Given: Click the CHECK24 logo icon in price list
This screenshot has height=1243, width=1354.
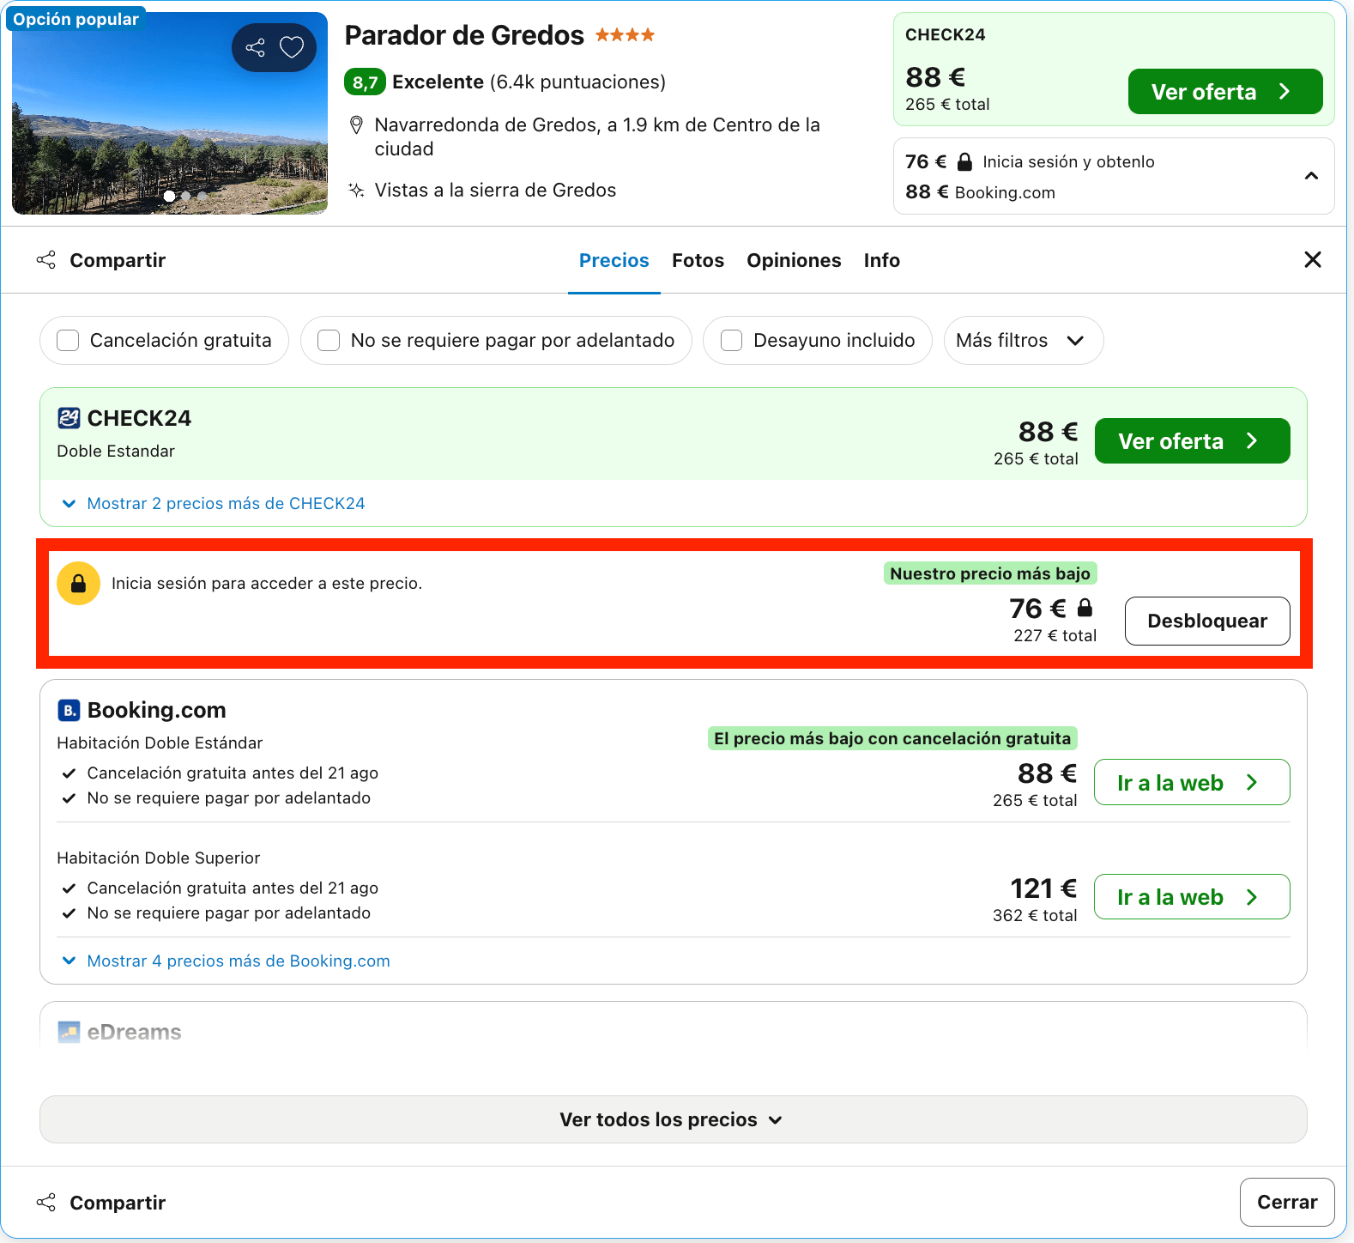Looking at the screenshot, I should tap(69, 418).
